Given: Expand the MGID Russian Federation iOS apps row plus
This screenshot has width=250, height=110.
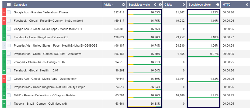Looking at the screenshot, I should click(x=4, y=95).
